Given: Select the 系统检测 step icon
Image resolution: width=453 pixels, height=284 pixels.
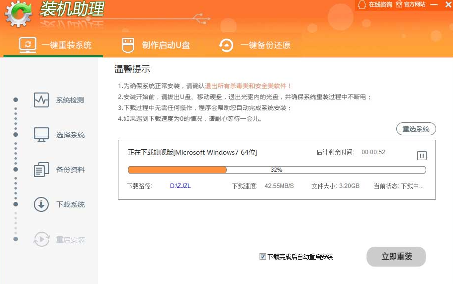Looking at the screenshot, I should pos(41,100).
